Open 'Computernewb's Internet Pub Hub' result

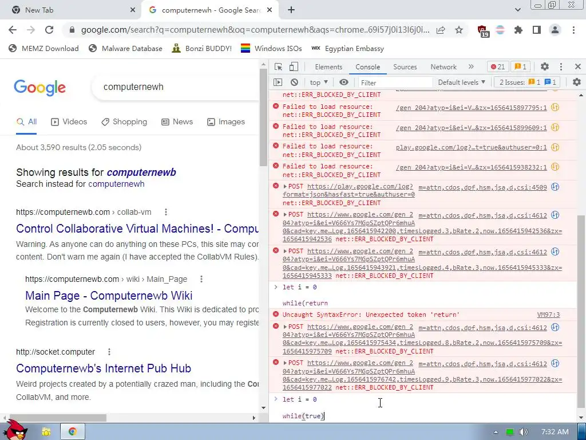104,368
